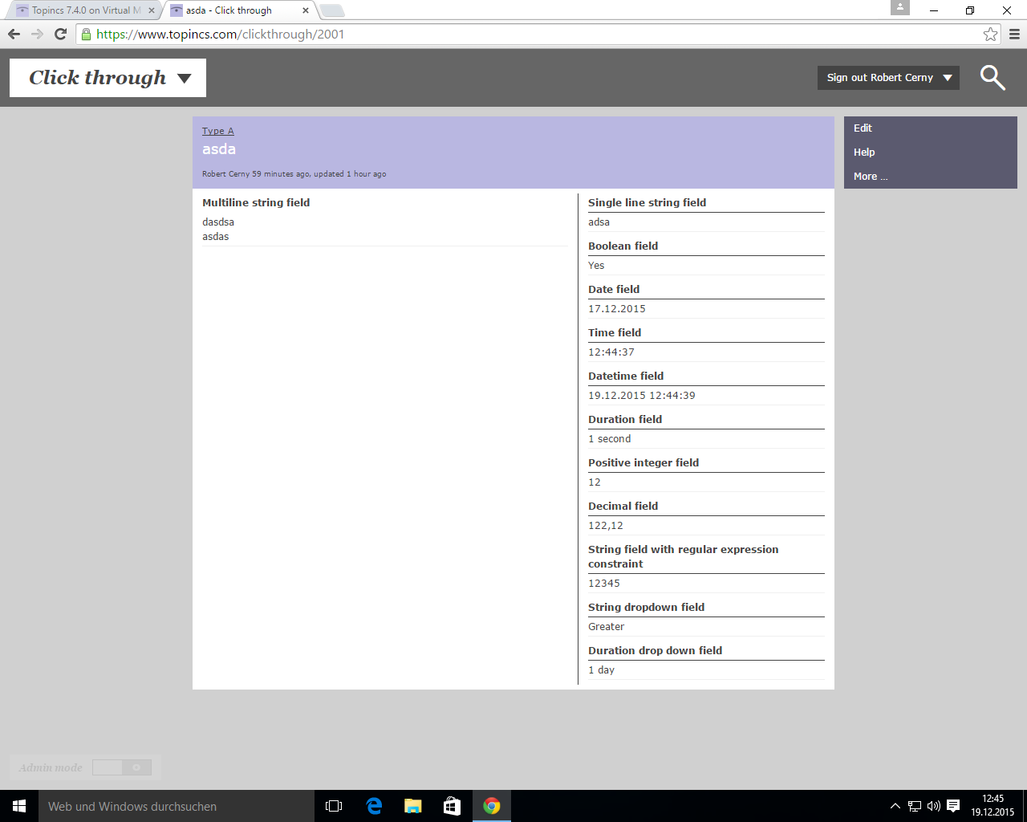Screen dimensions: 1027x822
Task: Open the Windows Store taskbar icon
Action: pyautogui.click(x=453, y=806)
